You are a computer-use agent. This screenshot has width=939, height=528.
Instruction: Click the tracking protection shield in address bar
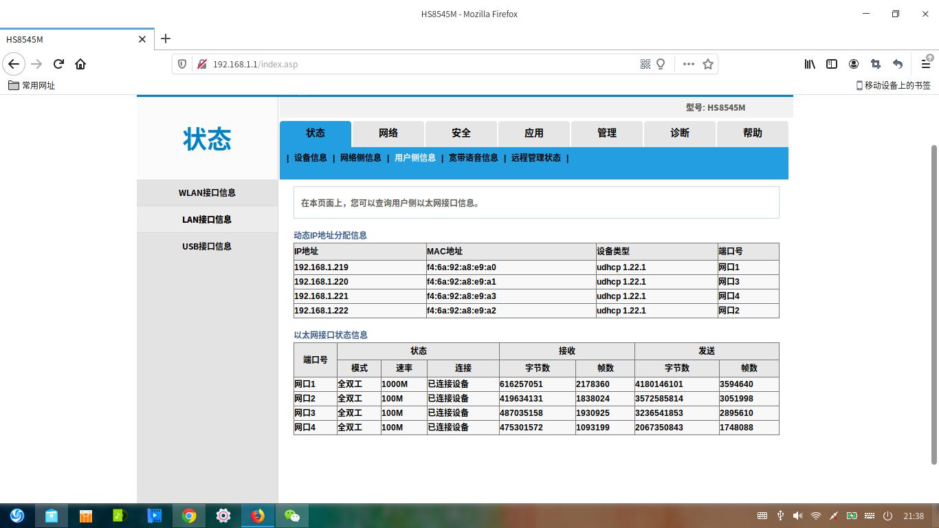coord(181,64)
